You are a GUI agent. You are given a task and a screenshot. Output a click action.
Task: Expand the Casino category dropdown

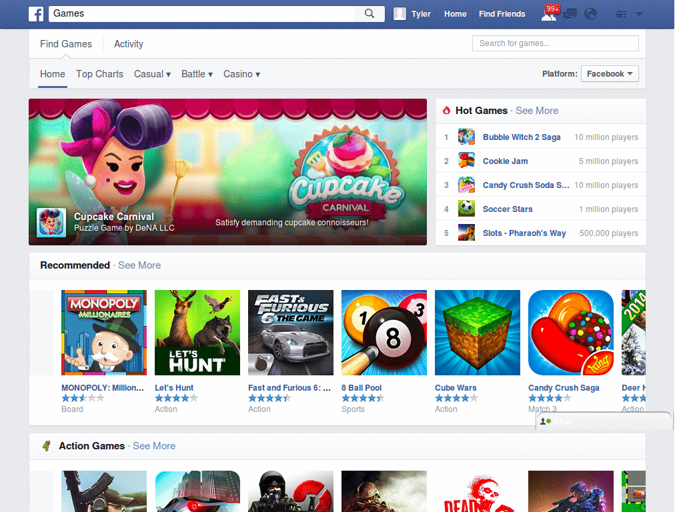[x=241, y=74]
